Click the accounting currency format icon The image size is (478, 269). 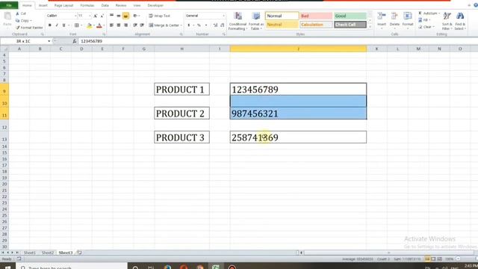[189, 25]
